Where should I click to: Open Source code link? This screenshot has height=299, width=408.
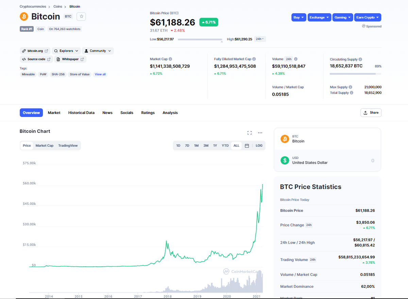click(36, 59)
